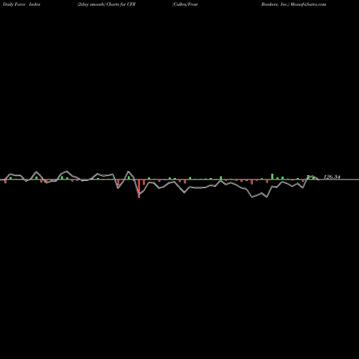Click the '(Cullen/Frost' label text
Screen dimensions: 359x359
[x=185, y=4]
